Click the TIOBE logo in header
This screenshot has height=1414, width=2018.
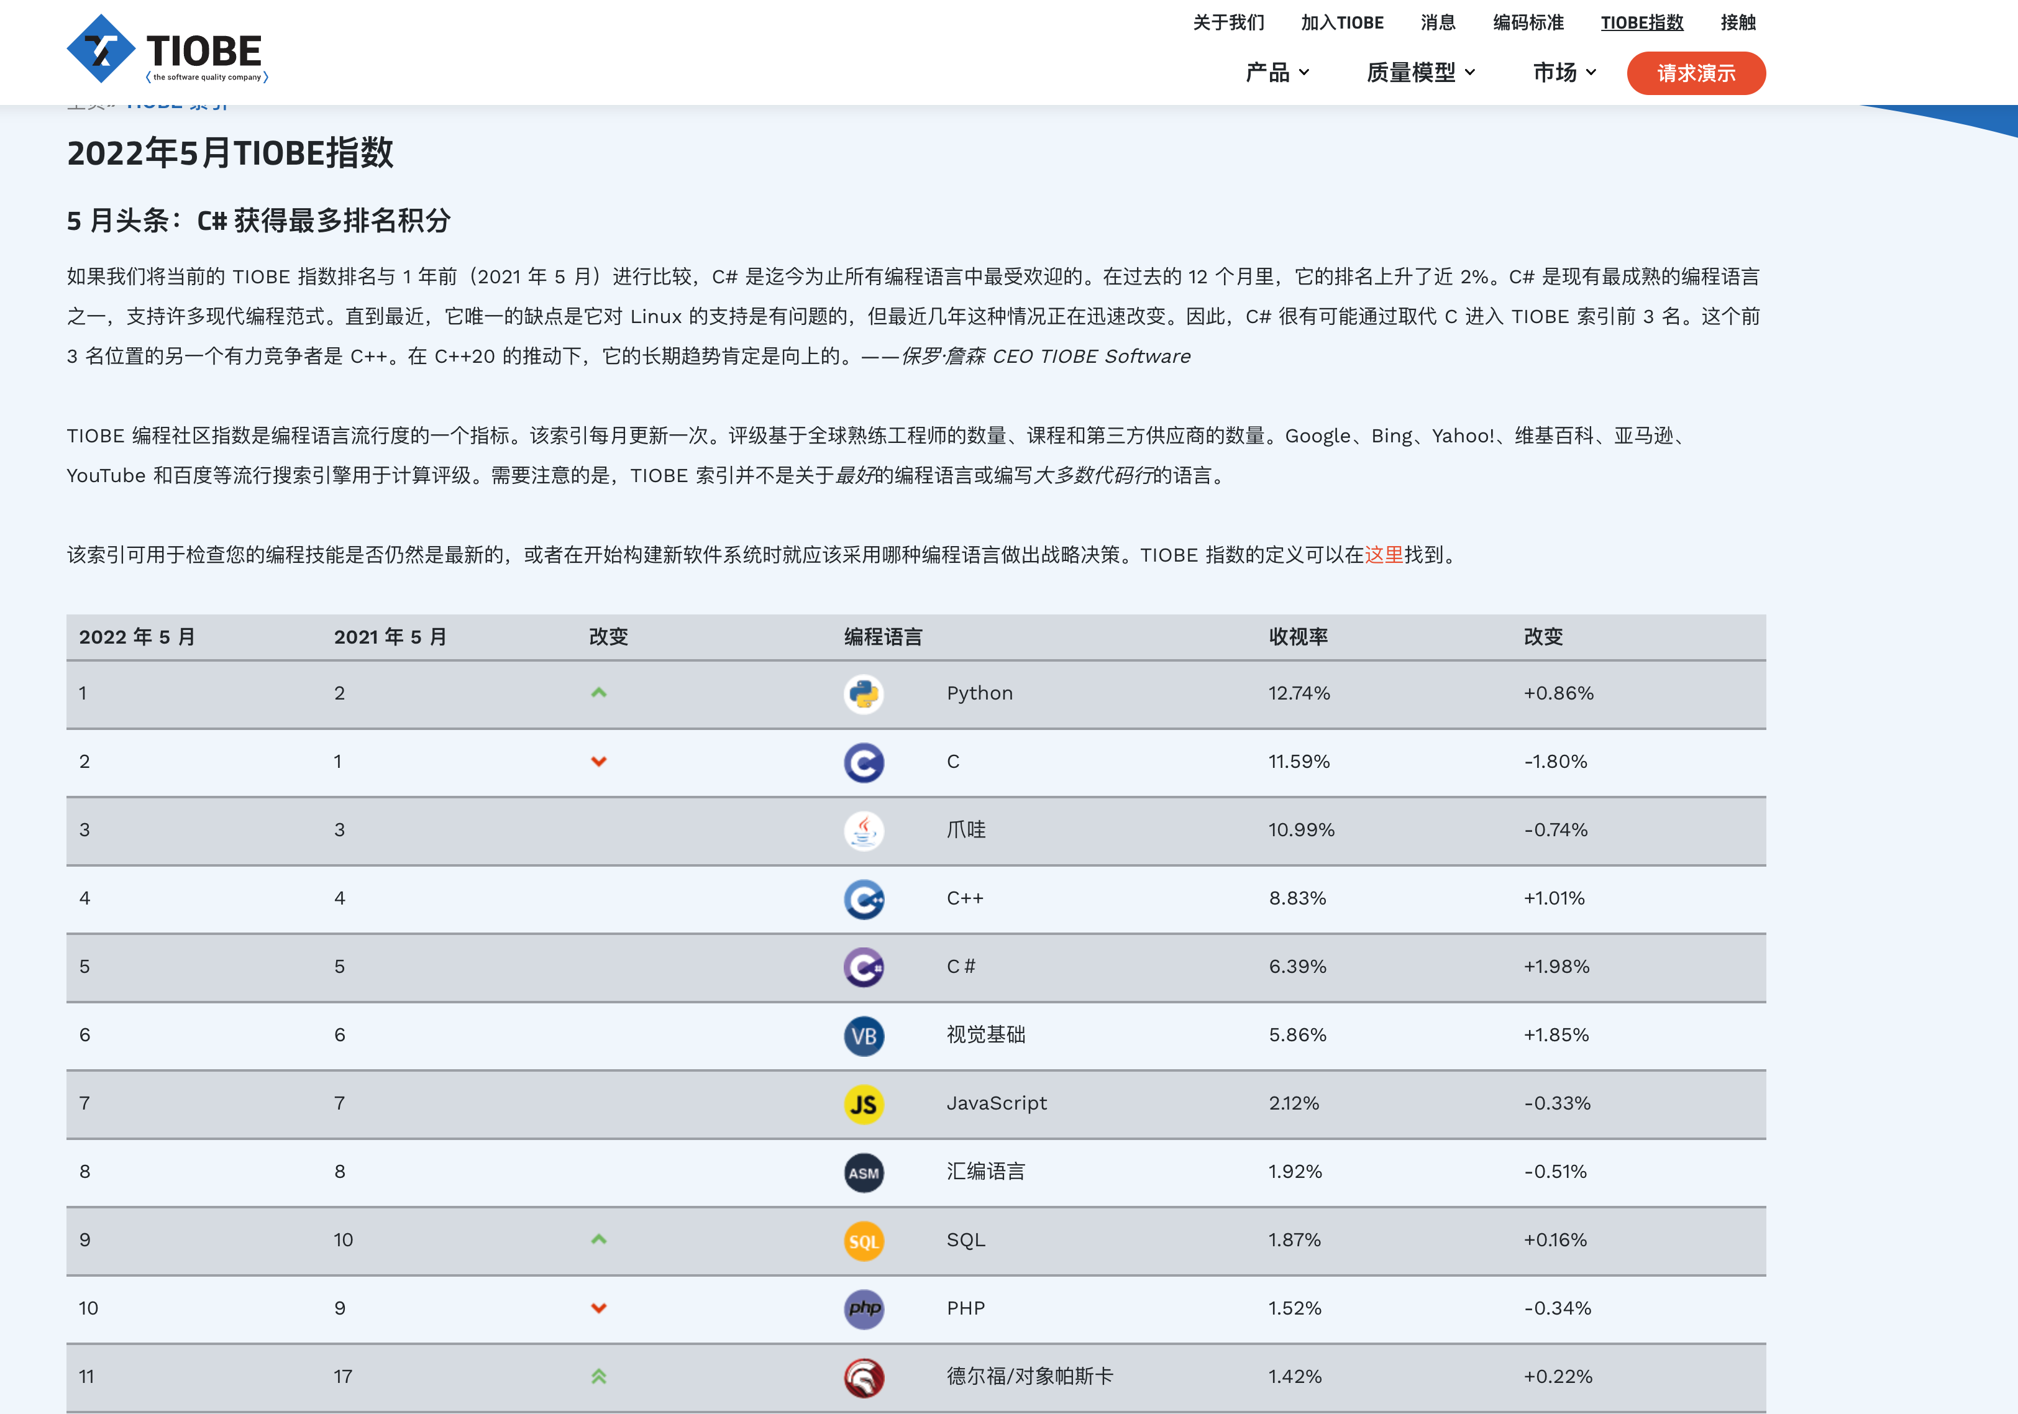click(x=167, y=50)
